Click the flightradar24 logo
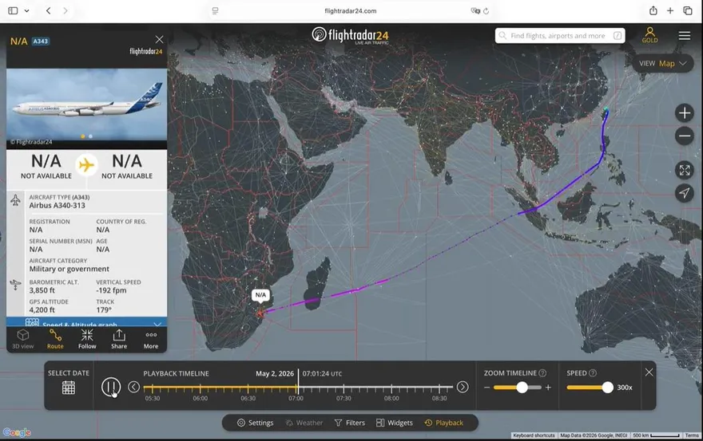The width and height of the screenshot is (703, 441). point(350,35)
